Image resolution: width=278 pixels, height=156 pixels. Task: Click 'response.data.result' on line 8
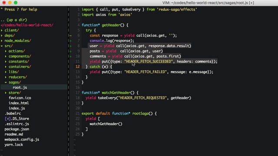coord(169,46)
